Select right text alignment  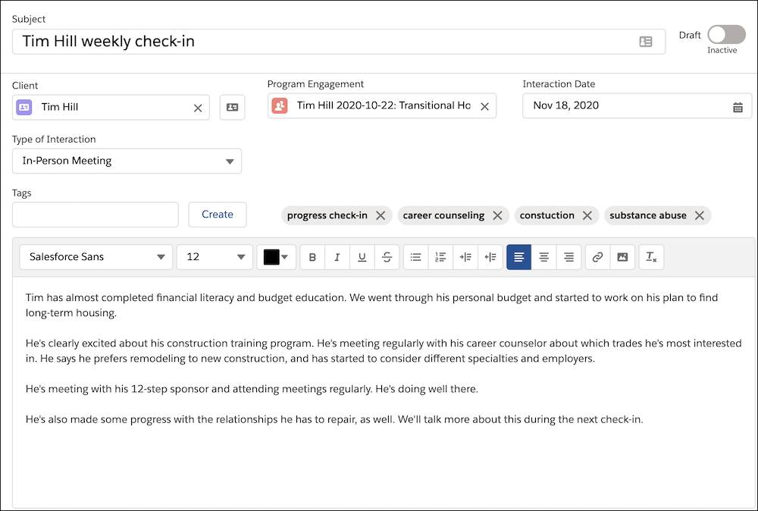[569, 257]
